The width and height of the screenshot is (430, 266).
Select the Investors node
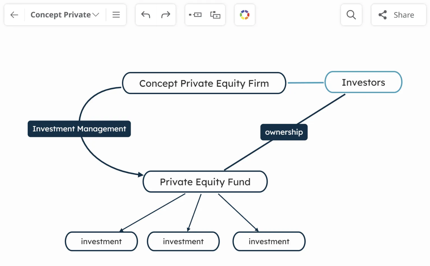pos(363,82)
